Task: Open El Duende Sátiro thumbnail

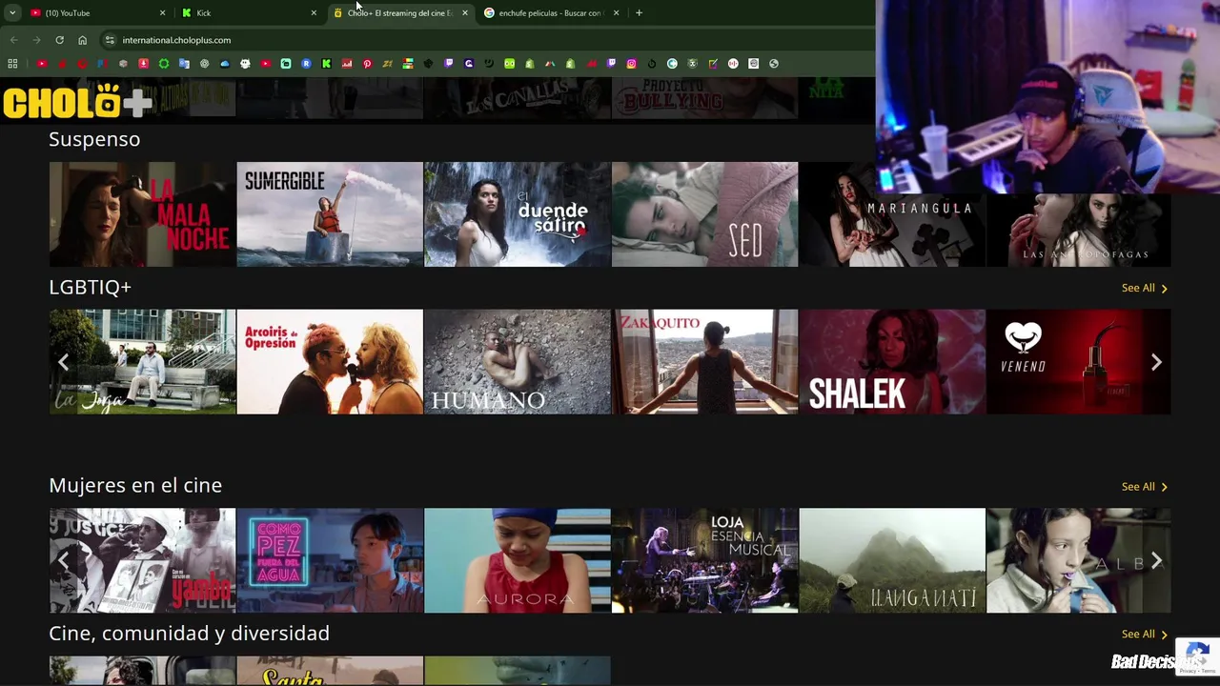Action: coord(518,214)
